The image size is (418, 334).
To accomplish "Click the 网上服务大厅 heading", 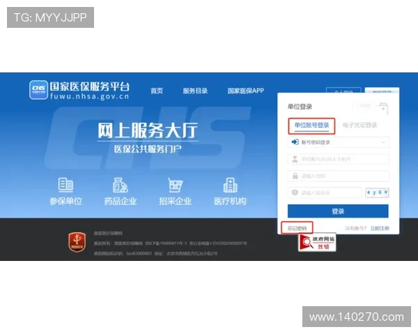I will tap(148, 131).
